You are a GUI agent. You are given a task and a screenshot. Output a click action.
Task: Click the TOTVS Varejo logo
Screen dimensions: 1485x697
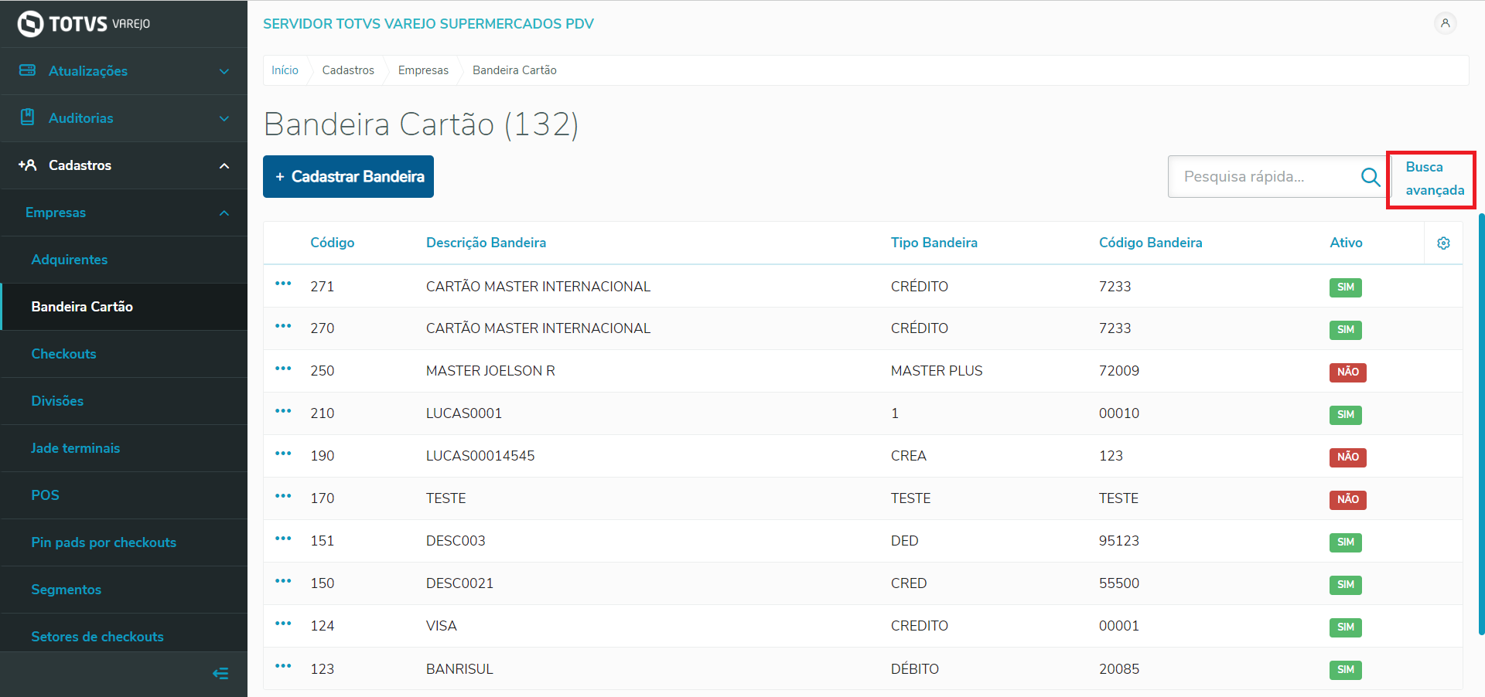pyautogui.click(x=84, y=24)
